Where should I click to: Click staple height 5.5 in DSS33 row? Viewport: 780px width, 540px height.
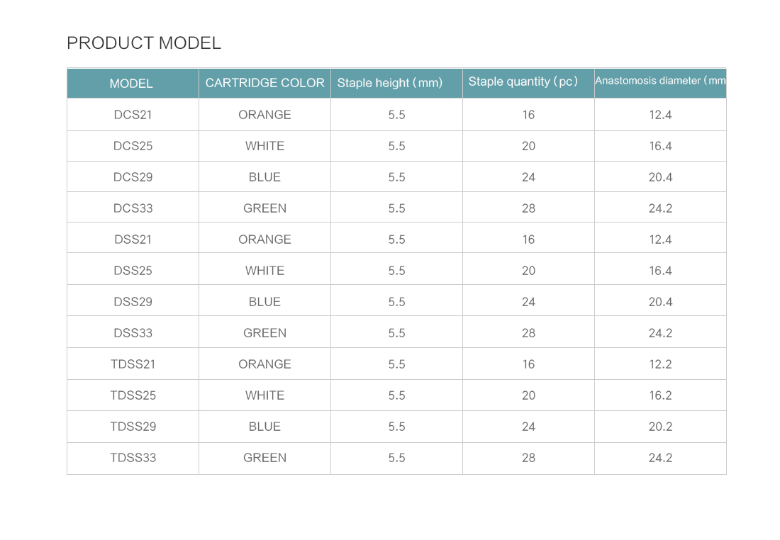396,333
